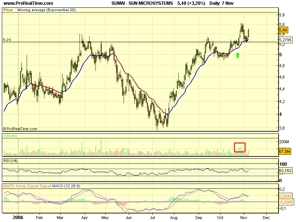Click the 3,8 price axis label
The width and height of the screenshot is (296, 222).
pos(282,128)
